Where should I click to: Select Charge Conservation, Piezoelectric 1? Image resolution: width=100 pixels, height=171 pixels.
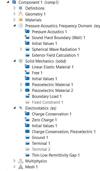(64, 132)
